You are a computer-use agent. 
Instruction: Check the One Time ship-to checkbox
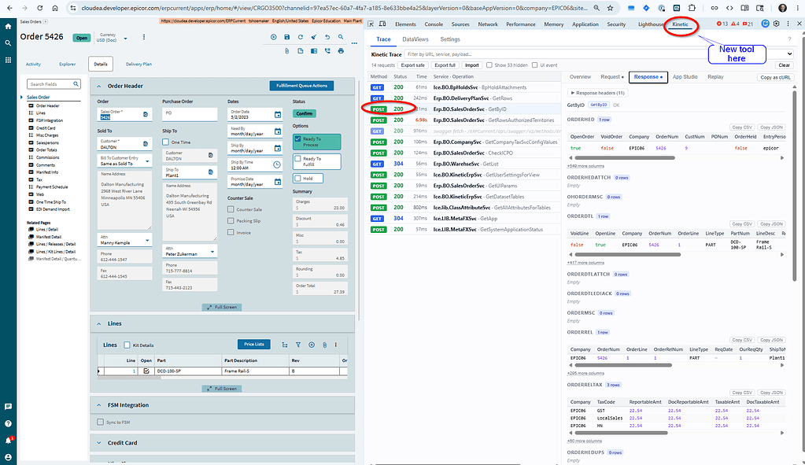tap(165, 142)
